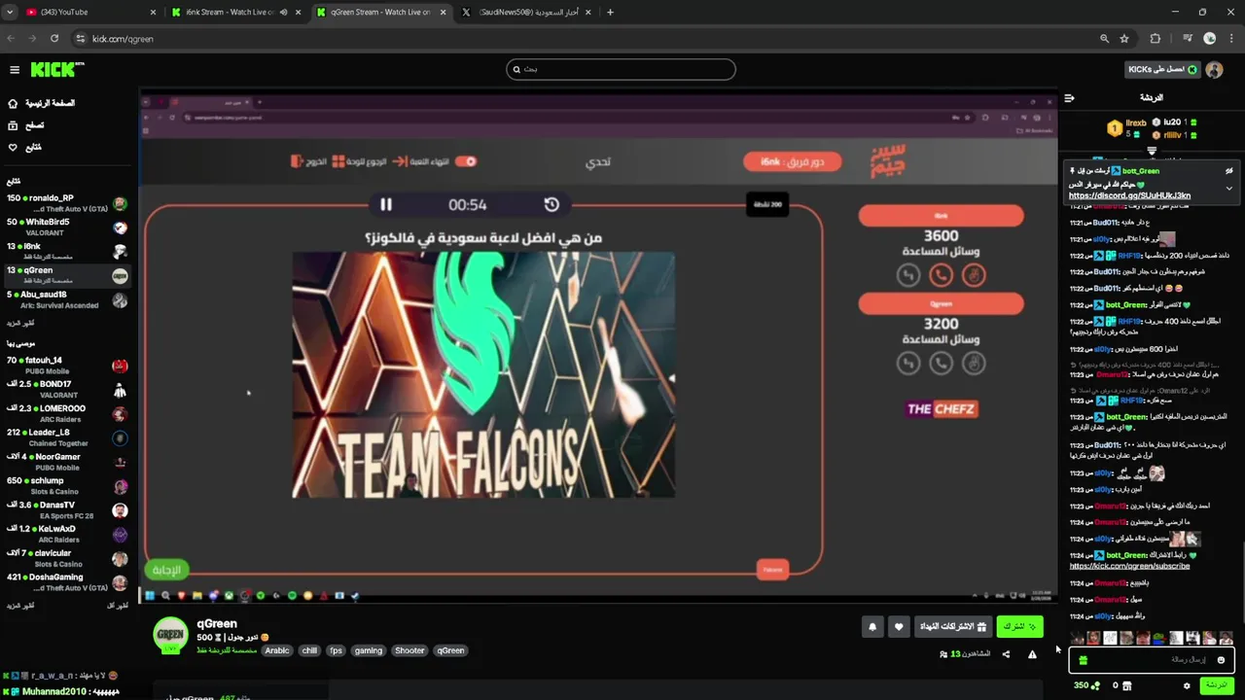Open Leader_L8 Chained Together channel
This screenshot has width=1245, height=700.
[x=66, y=437]
